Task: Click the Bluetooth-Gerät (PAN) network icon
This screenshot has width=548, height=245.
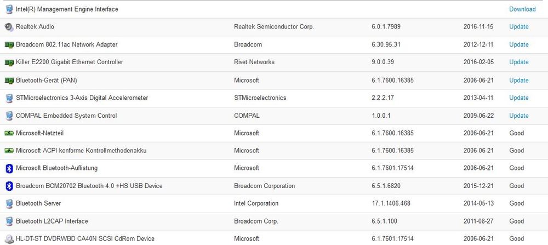Action: (x=9, y=81)
